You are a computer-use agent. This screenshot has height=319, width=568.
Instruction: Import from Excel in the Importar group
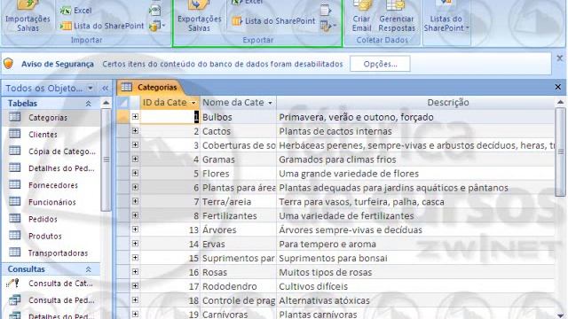tap(76, 11)
